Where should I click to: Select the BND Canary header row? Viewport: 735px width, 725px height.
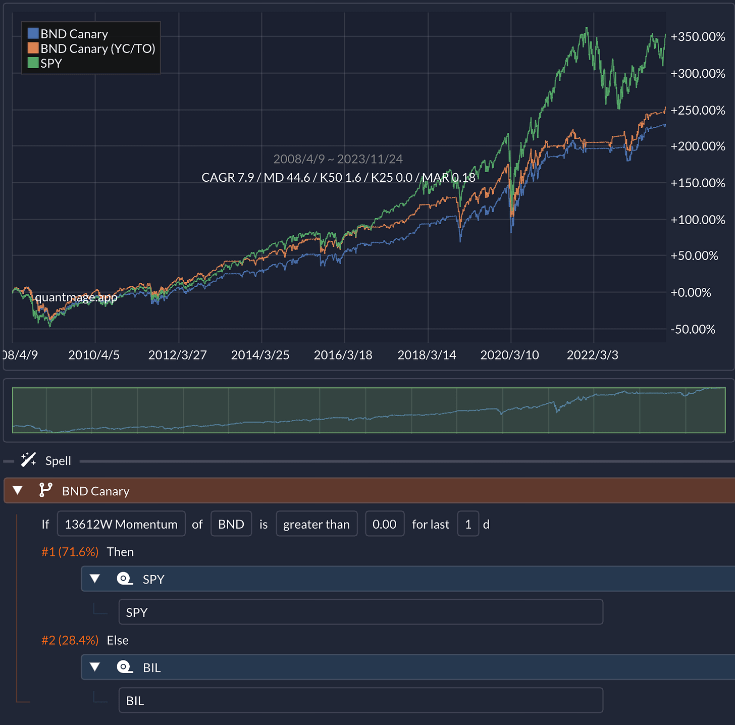tap(370, 490)
